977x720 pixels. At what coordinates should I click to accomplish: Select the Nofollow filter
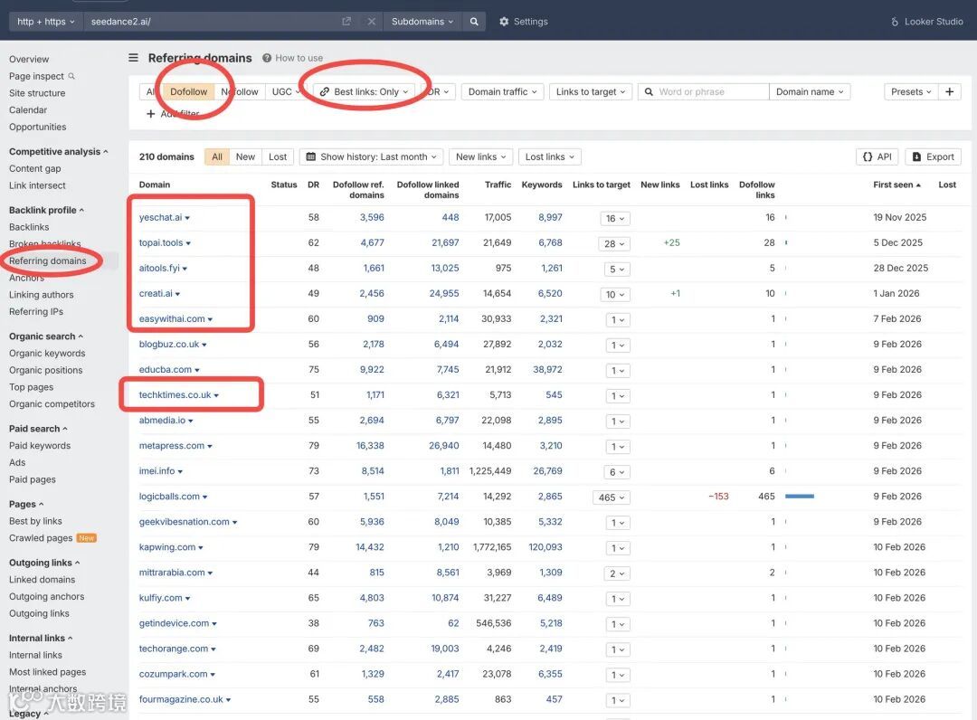click(x=240, y=91)
